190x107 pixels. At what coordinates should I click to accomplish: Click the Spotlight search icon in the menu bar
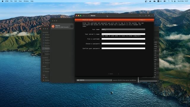pyautogui.click(x=172, y=1)
